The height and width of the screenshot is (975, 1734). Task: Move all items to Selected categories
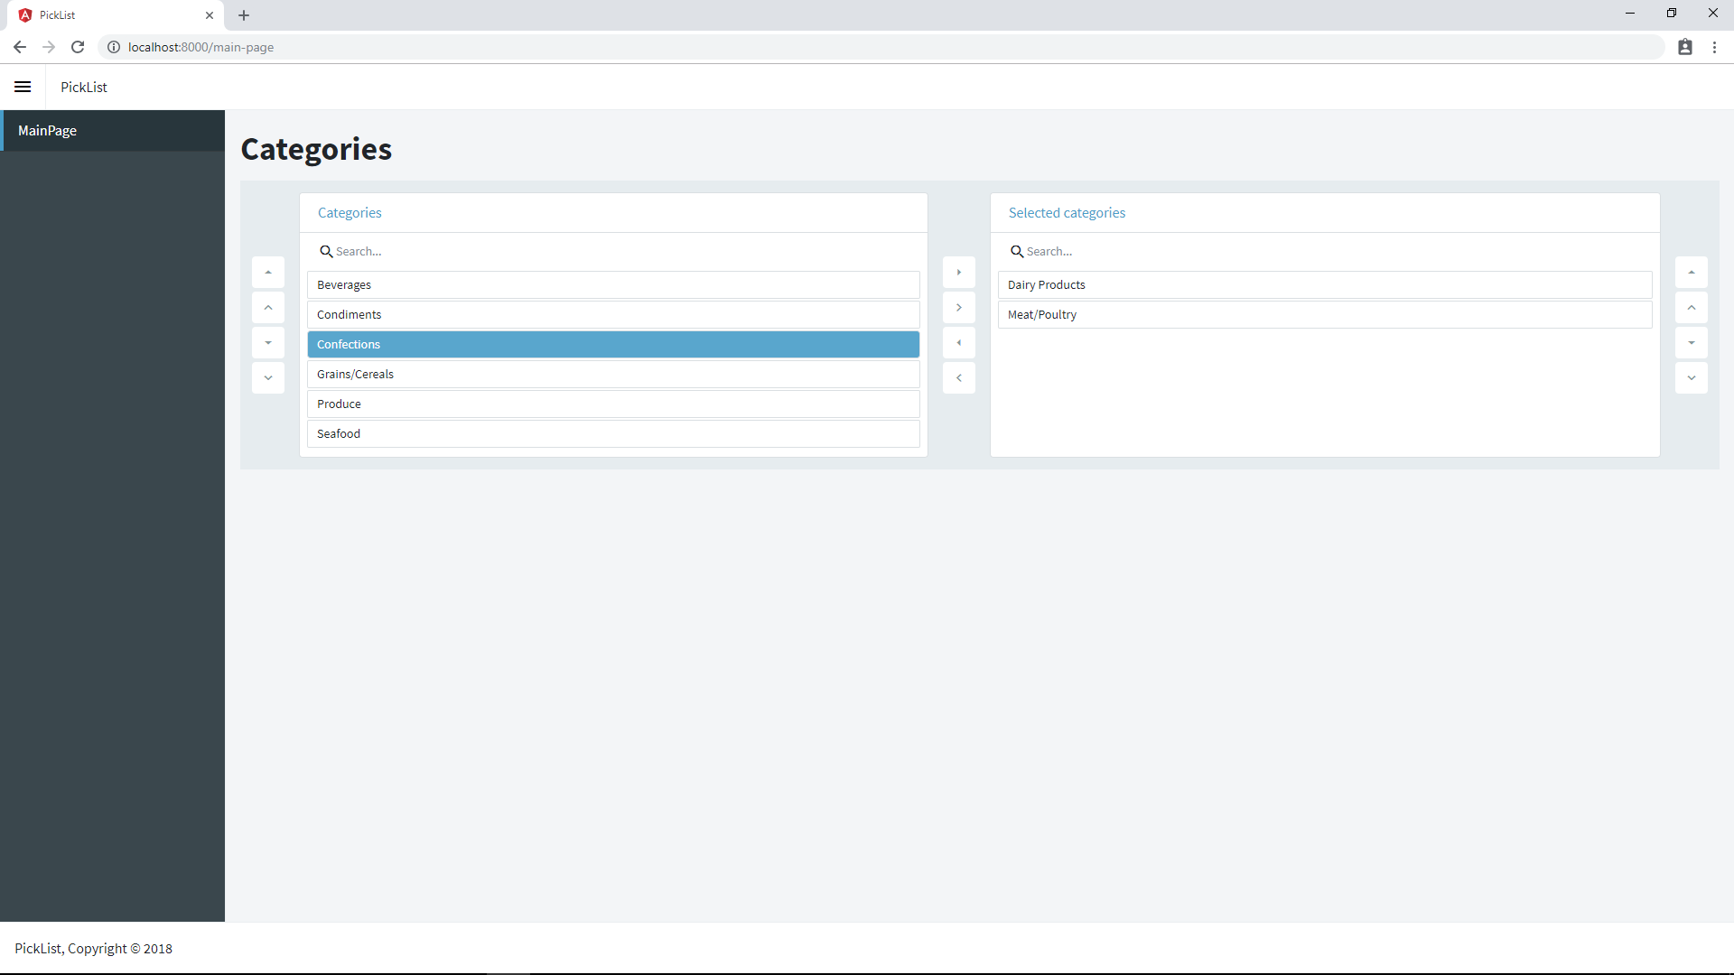(x=959, y=273)
